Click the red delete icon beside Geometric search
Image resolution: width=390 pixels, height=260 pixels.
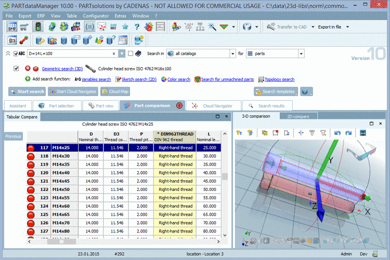[28, 69]
